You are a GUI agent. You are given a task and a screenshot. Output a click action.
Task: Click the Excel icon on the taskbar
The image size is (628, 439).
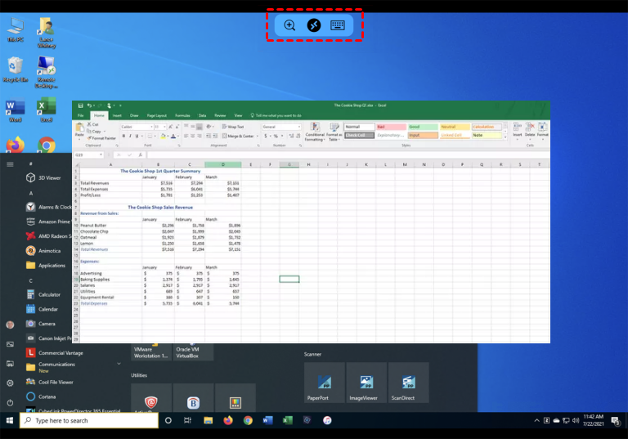(x=288, y=420)
